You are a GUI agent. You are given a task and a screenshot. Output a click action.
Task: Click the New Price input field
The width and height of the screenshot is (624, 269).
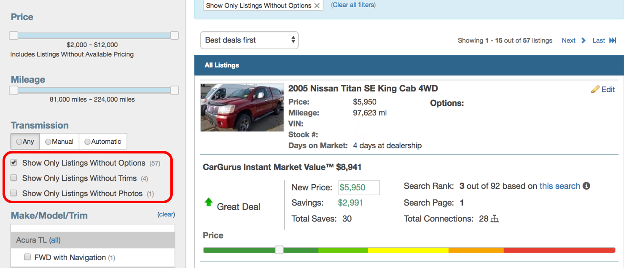(359, 188)
